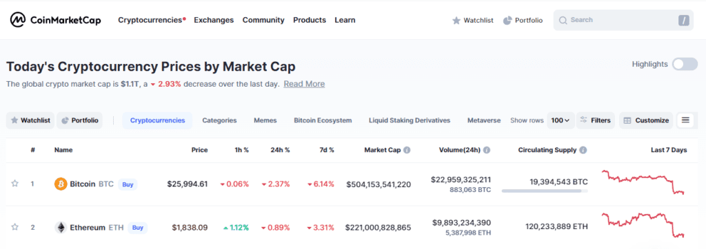Screen dimensions: 706x249
Task: Click Bitcoin 24h change 2.37%
Action: [x=276, y=184]
